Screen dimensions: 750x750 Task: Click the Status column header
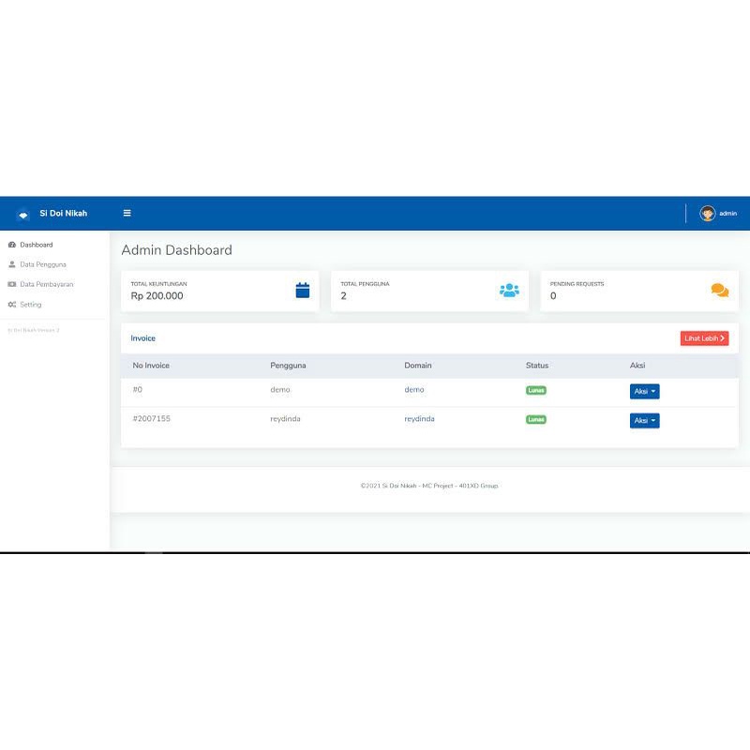pos(536,365)
